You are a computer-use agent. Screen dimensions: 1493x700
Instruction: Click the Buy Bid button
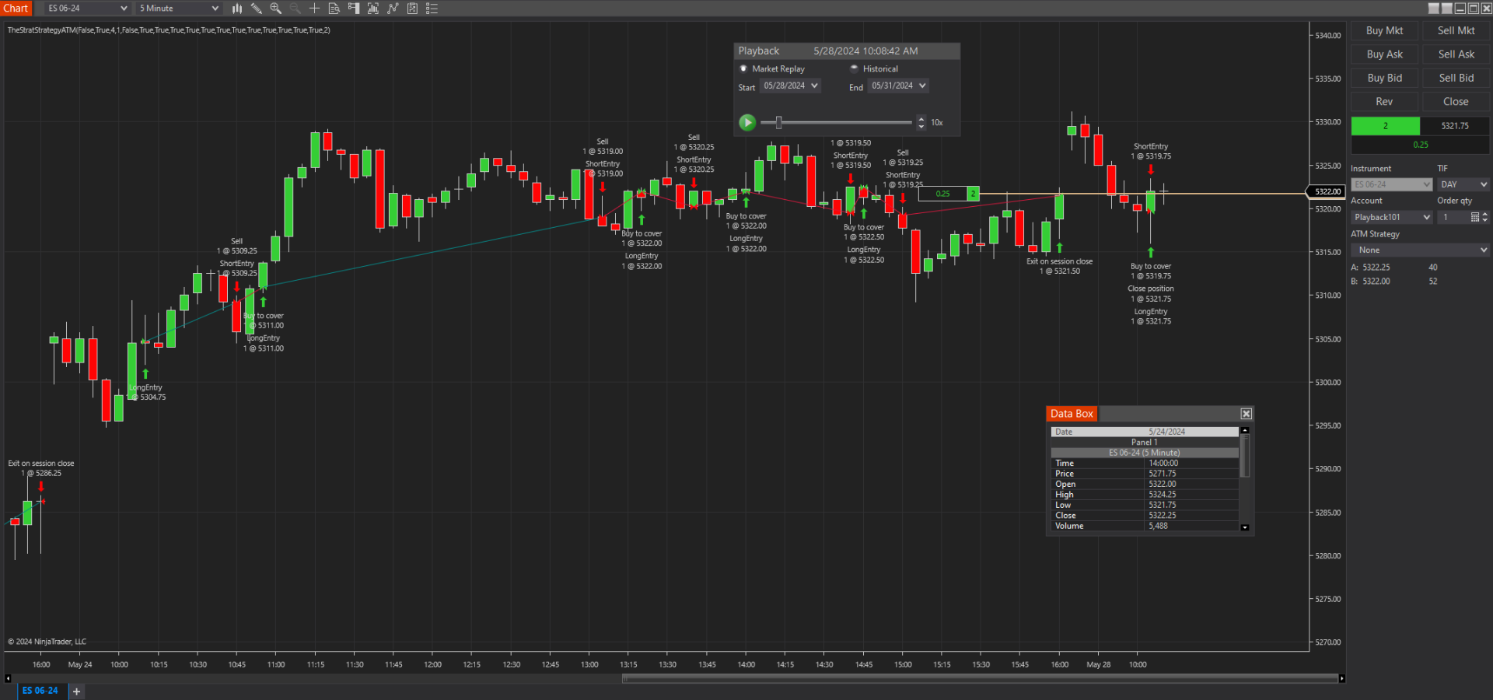[x=1384, y=78]
